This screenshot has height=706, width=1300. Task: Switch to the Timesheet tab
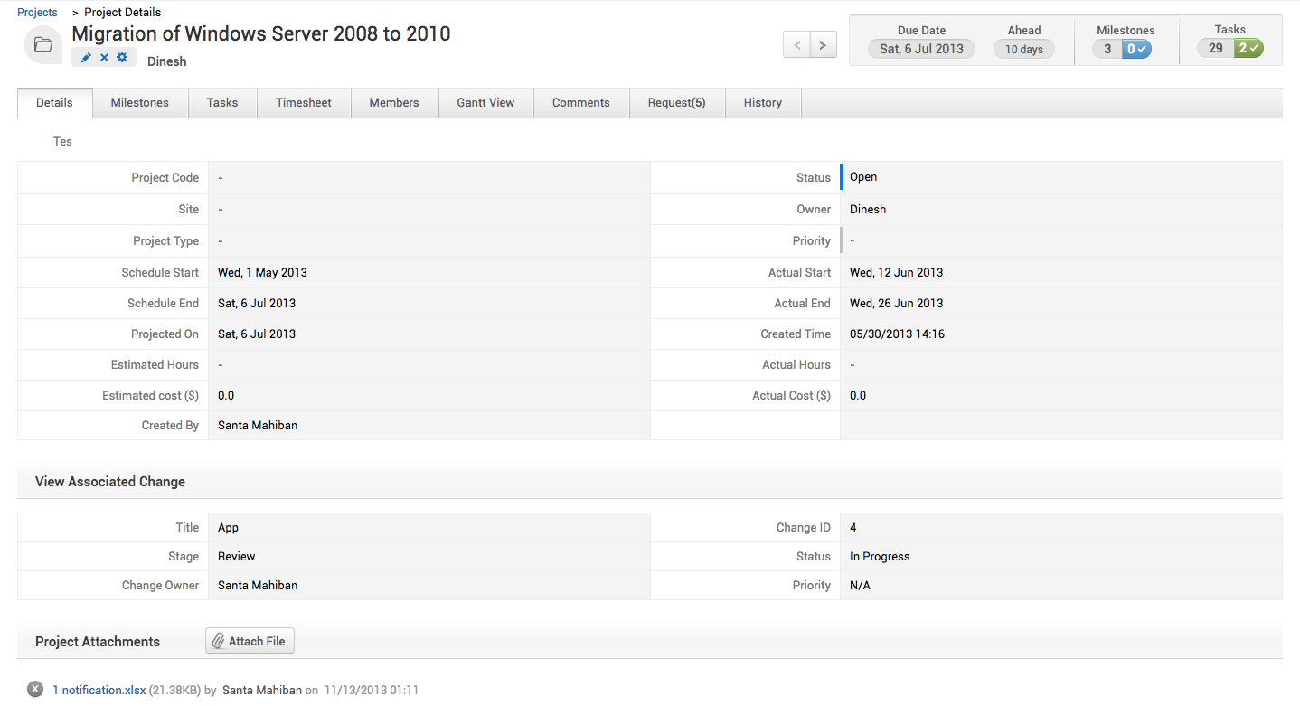(304, 102)
